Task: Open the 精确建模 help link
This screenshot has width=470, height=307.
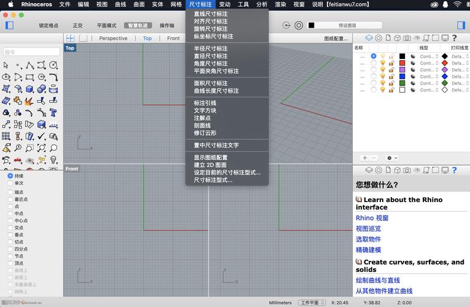Action: click(x=369, y=250)
